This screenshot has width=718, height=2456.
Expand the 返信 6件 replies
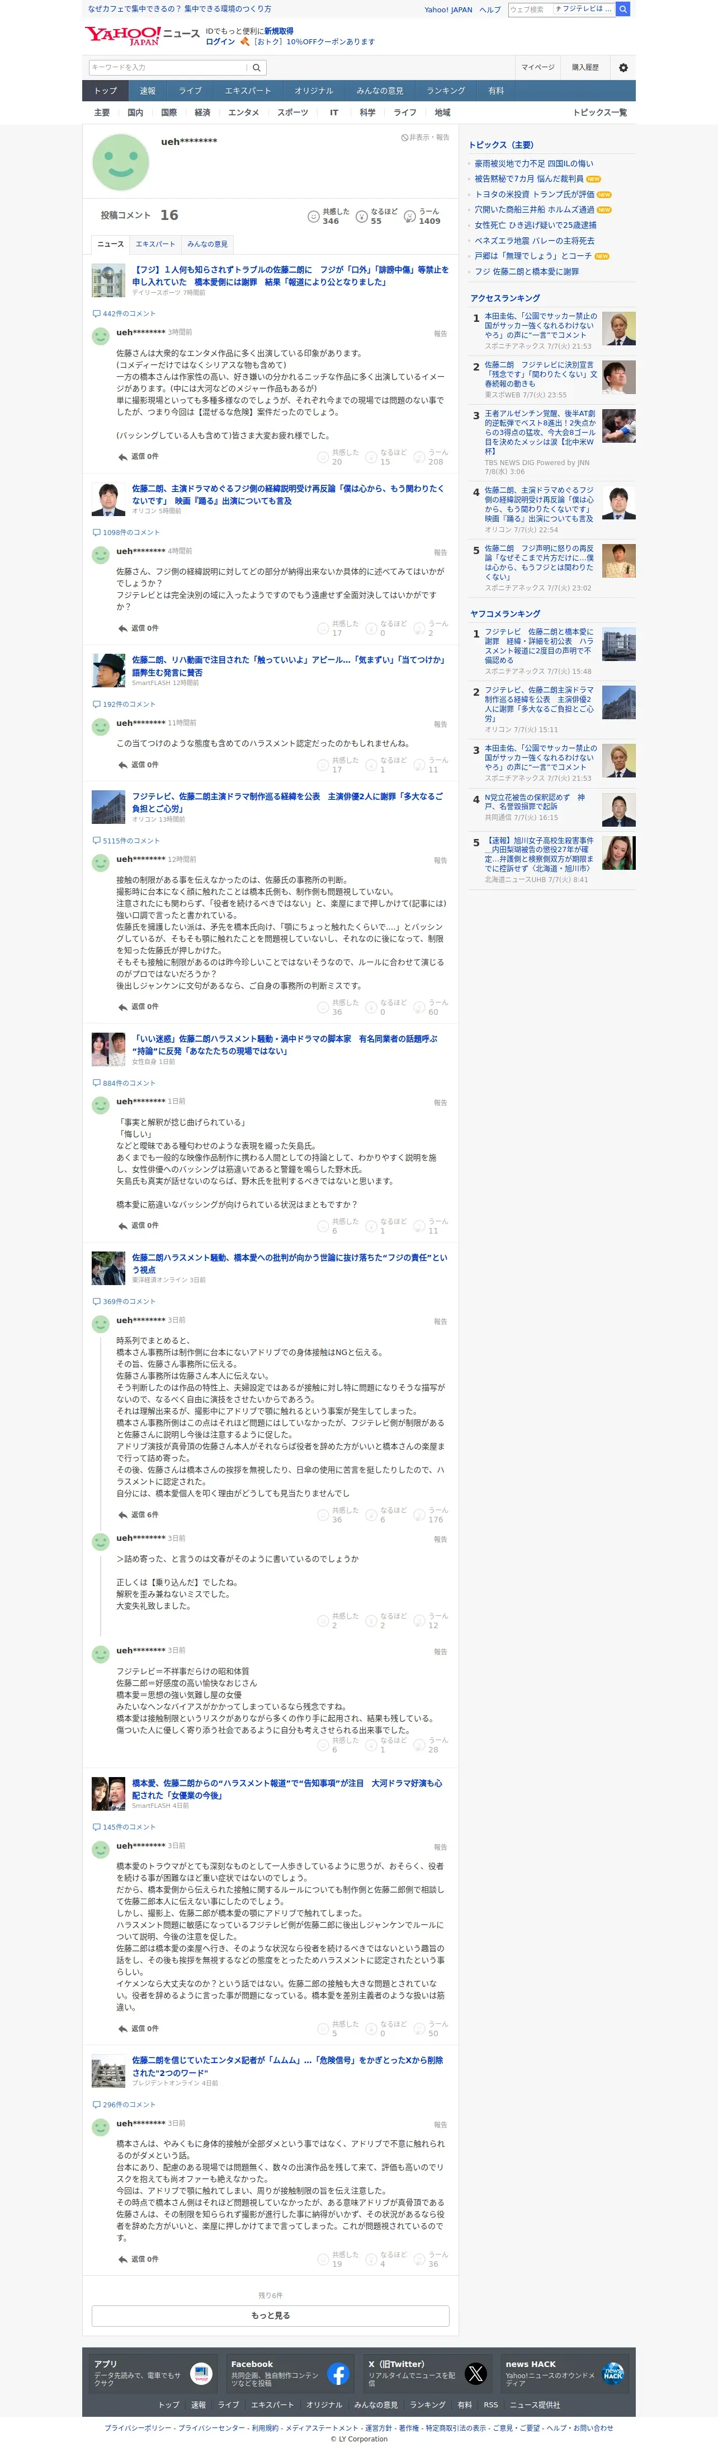[138, 1515]
